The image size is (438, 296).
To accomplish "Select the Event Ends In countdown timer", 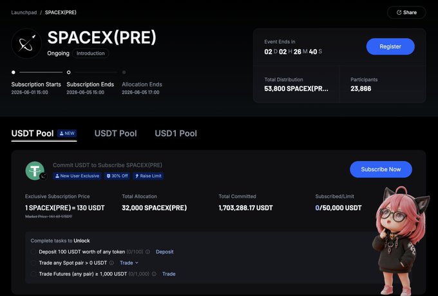I will tap(293, 52).
